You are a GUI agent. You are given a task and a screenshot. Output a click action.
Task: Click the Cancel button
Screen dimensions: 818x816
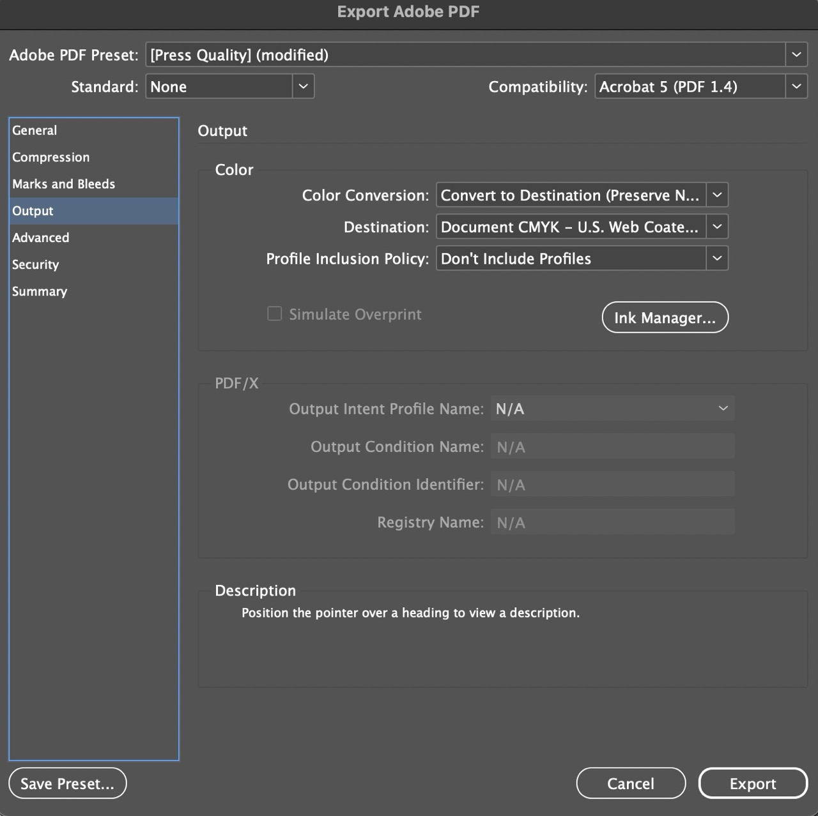pos(631,783)
